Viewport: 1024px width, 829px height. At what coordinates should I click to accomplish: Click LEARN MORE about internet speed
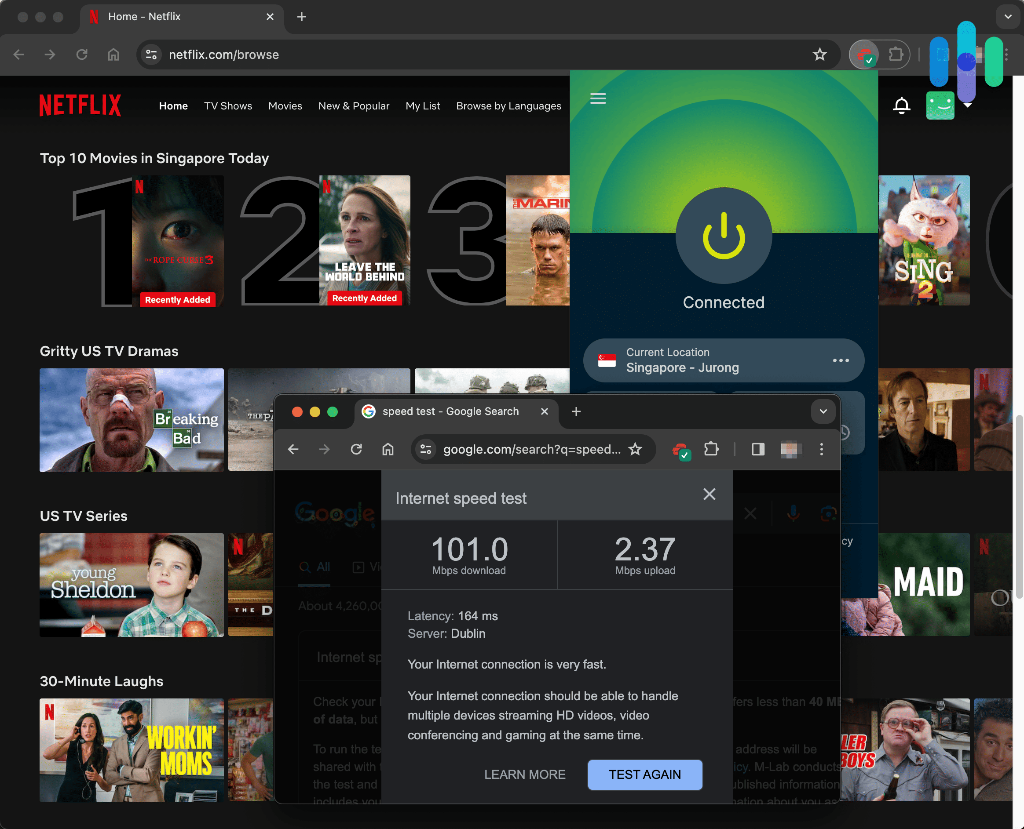point(524,773)
